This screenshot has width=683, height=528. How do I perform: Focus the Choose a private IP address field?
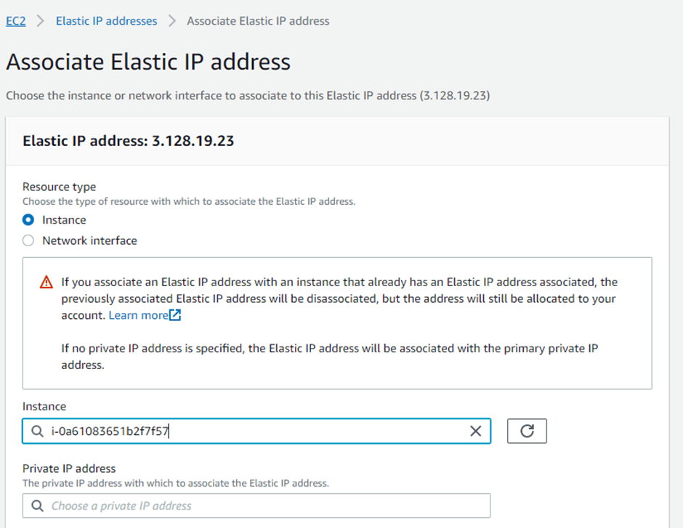pyautogui.click(x=262, y=506)
